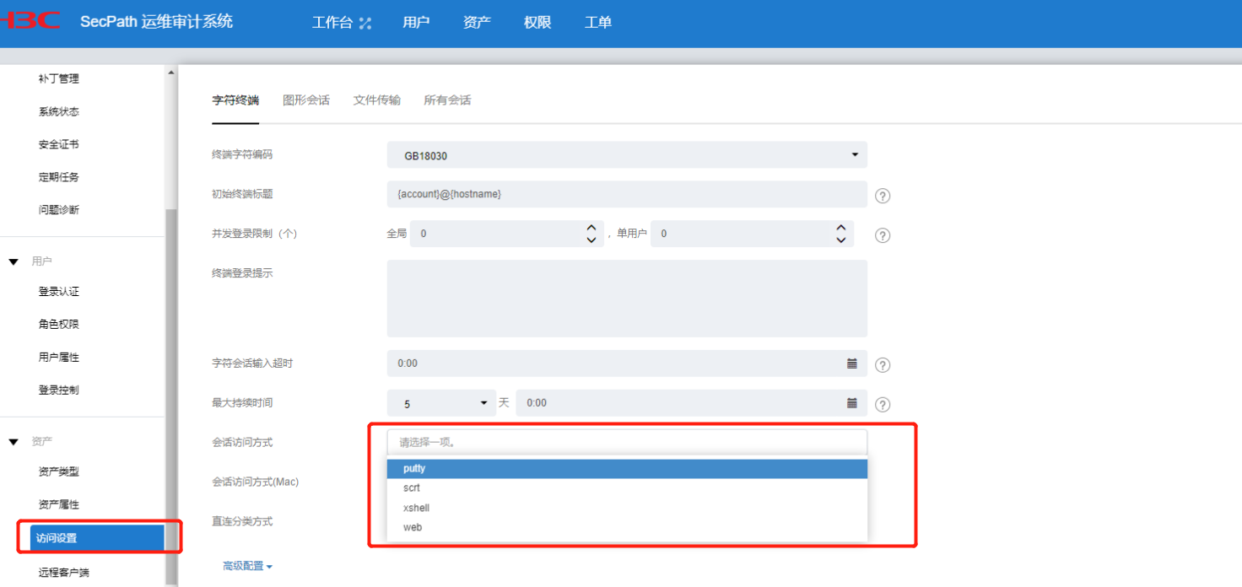
Task: Open help for 字符会话输入超时
Action: coord(883,365)
